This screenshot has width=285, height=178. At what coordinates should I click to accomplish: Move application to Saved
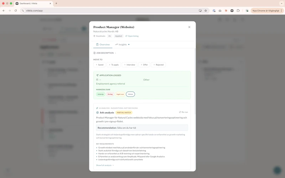pos(99,65)
